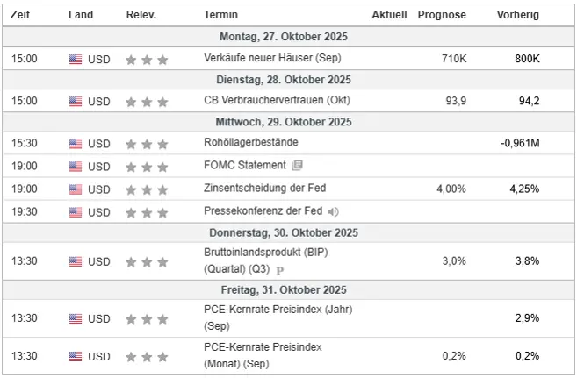Open the Rohöllagerbestände event details
Image resolution: width=577 pixels, height=378 pixels.
click(252, 143)
